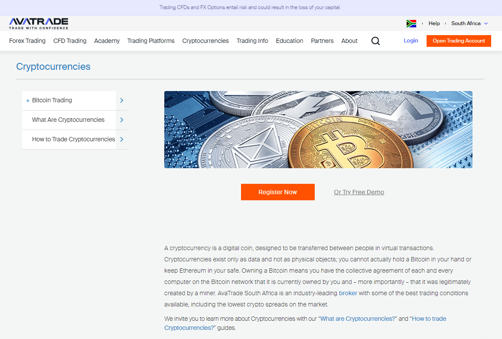Select the South African flag icon

tap(411, 23)
